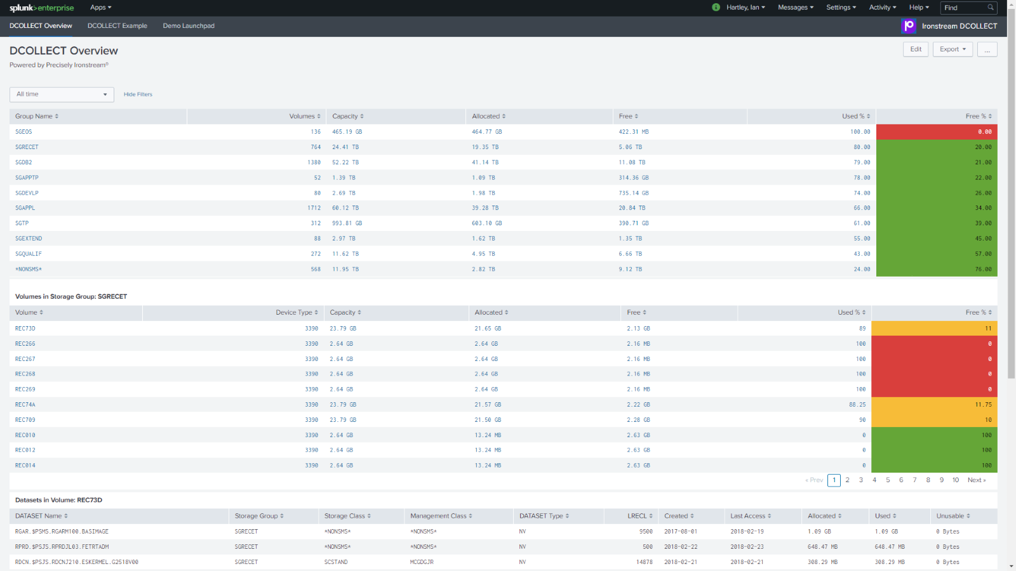Switch to DCOLLECT Example tab
Image resolution: width=1016 pixels, height=571 pixels.
coord(117,26)
